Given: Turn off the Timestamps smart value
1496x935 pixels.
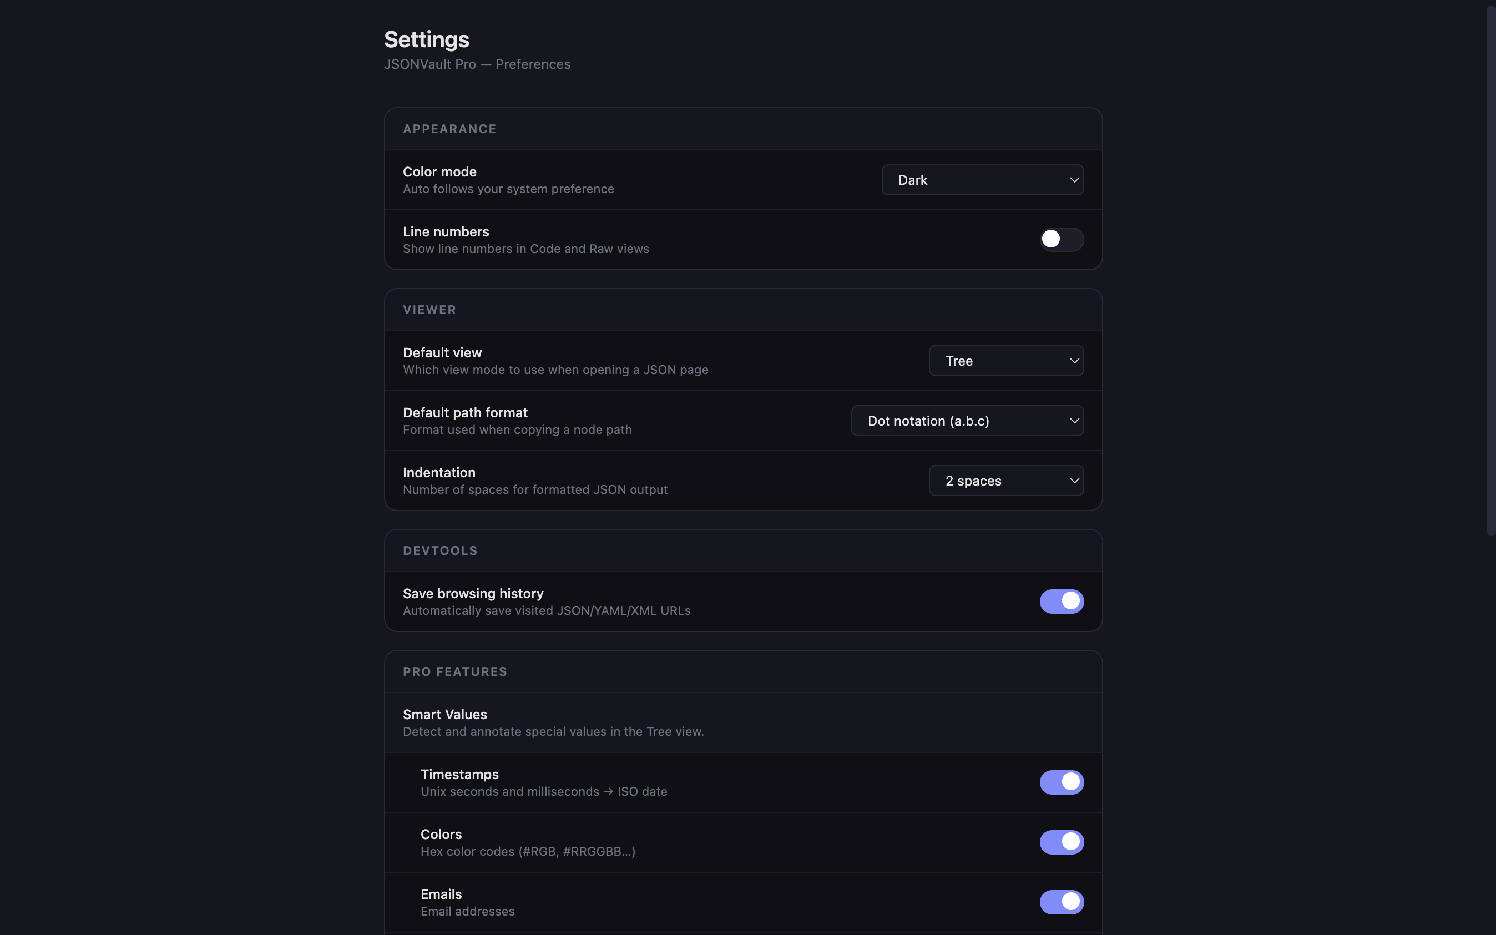Looking at the screenshot, I should coord(1061,782).
